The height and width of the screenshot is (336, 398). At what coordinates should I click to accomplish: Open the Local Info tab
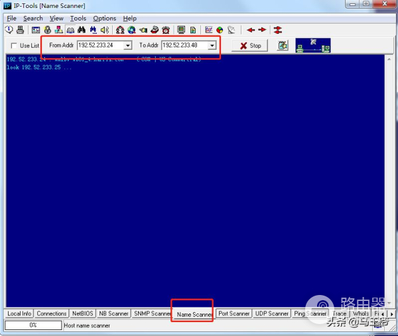pos(19,314)
